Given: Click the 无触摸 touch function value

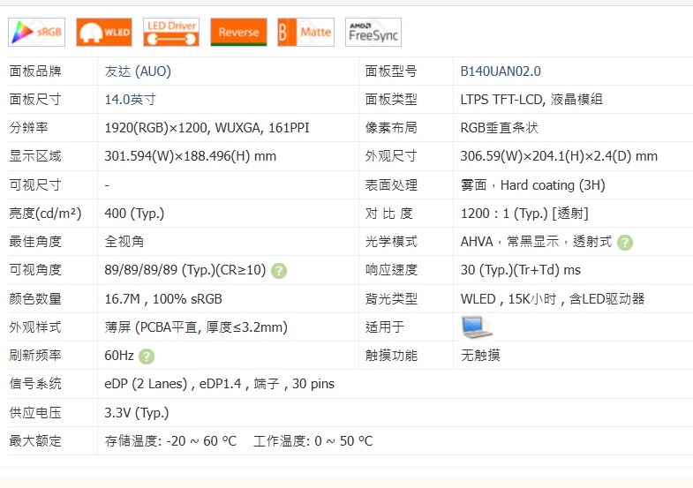Looking at the screenshot, I should pyautogui.click(x=481, y=356).
